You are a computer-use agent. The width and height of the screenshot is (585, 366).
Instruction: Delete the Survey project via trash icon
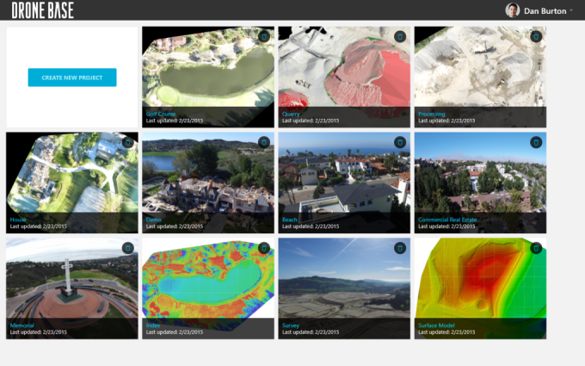click(x=400, y=248)
